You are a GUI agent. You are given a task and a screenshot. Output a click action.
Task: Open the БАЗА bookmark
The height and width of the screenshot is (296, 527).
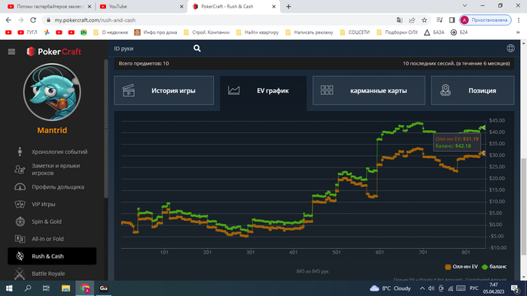pyautogui.click(x=434, y=32)
